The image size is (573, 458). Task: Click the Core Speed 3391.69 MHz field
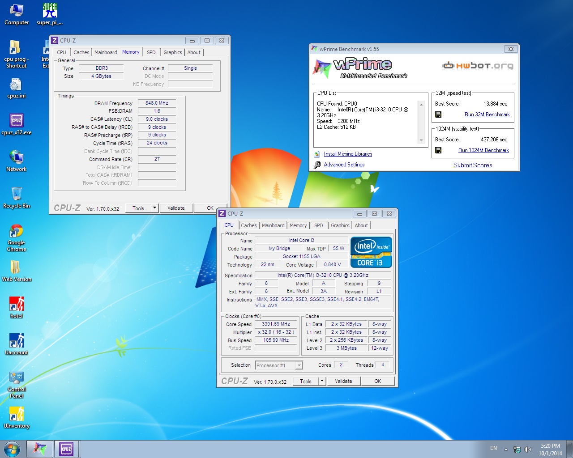point(276,324)
